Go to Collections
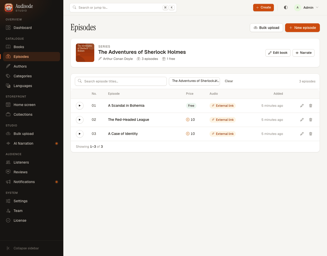The width and height of the screenshot is (327, 256). click(x=32, y=114)
